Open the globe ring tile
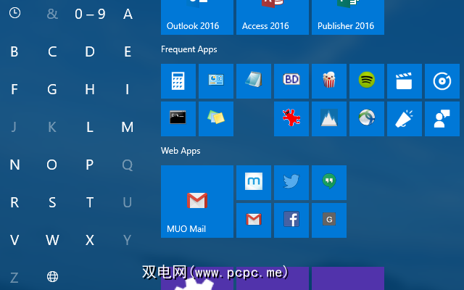464x290 pixels. (367, 119)
